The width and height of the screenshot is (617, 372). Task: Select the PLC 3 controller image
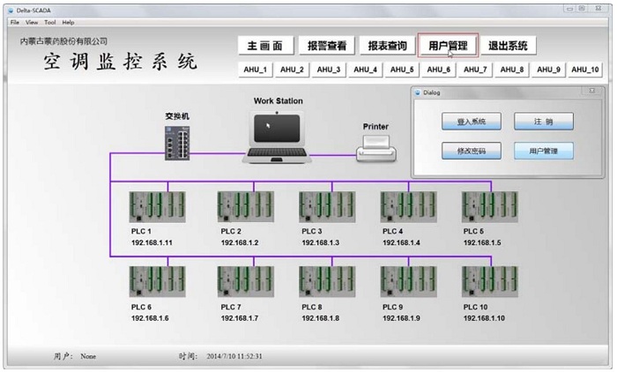(327, 207)
